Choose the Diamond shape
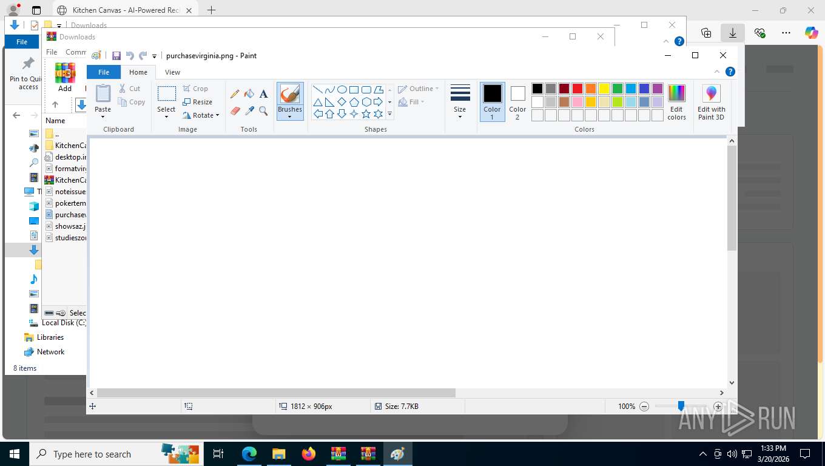This screenshot has height=466, width=825. pos(342,101)
